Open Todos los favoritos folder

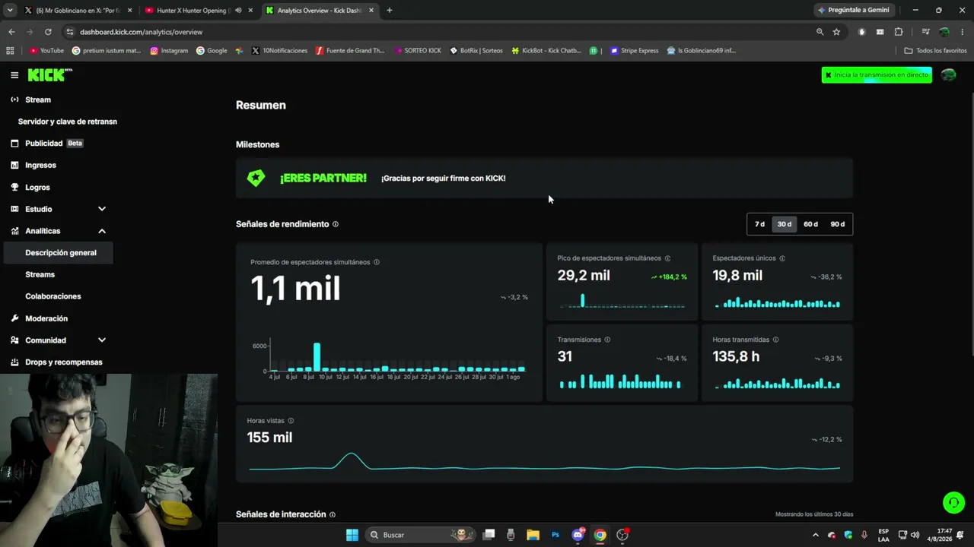[x=935, y=51]
